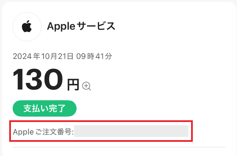The width and height of the screenshot is (237, 156).
Task: Click the ご注文番号 text before the colon
Action: click(x=54, y=132)
